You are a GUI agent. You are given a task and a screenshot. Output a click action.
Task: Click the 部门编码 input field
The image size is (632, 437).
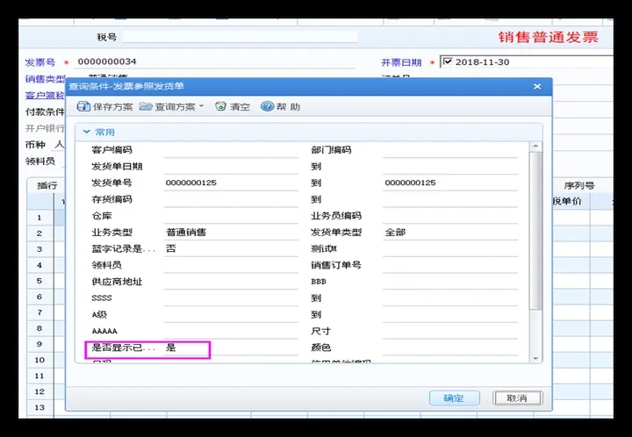point(449,150)
